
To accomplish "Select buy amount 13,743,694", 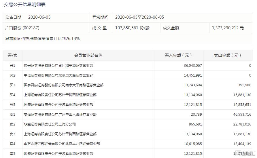I will click(193, 85).
